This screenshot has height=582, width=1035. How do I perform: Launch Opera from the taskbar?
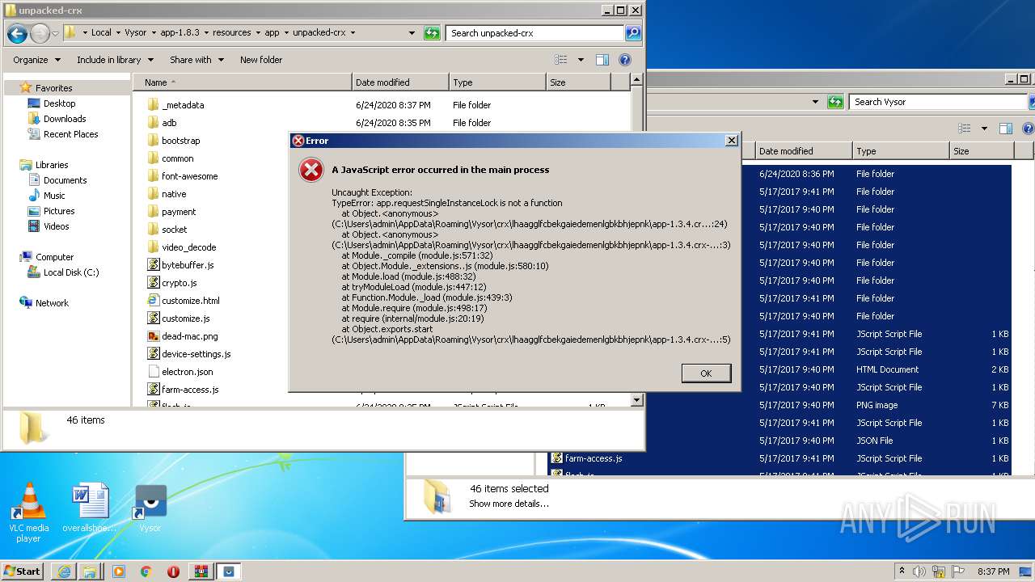pos(173,571)
